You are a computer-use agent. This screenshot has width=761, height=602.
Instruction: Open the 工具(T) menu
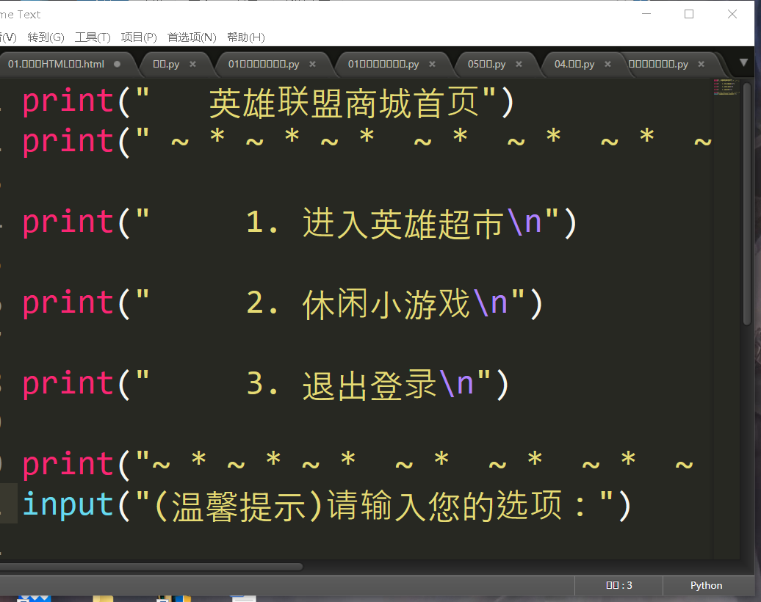[93, 37]
